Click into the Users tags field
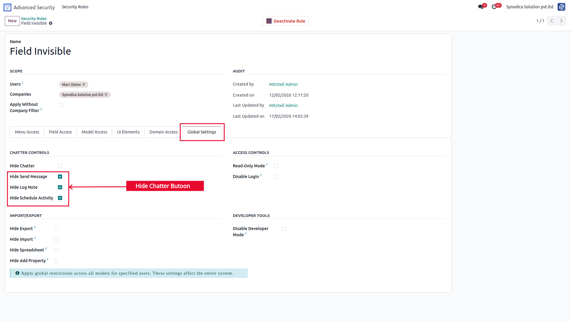571x321 pixels. pyautogui.click(x=141, y=84)
